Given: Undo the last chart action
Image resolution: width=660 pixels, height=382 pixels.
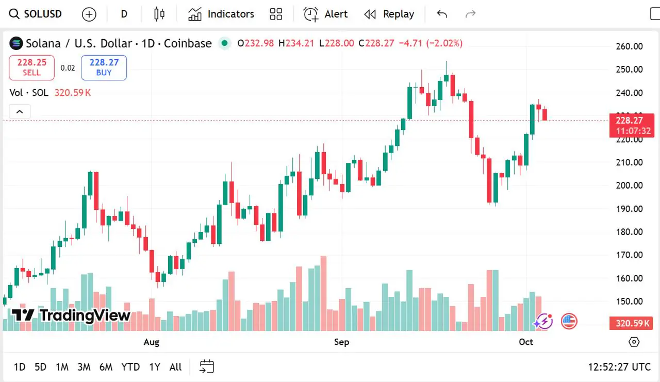Looking at the screenshot, I should (442, 14).
